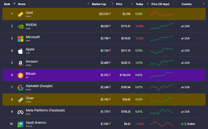Sort by Name using its sort arrows
This screenshot has height=129, width=208.
pyautogui.click(x=88, y=4)
